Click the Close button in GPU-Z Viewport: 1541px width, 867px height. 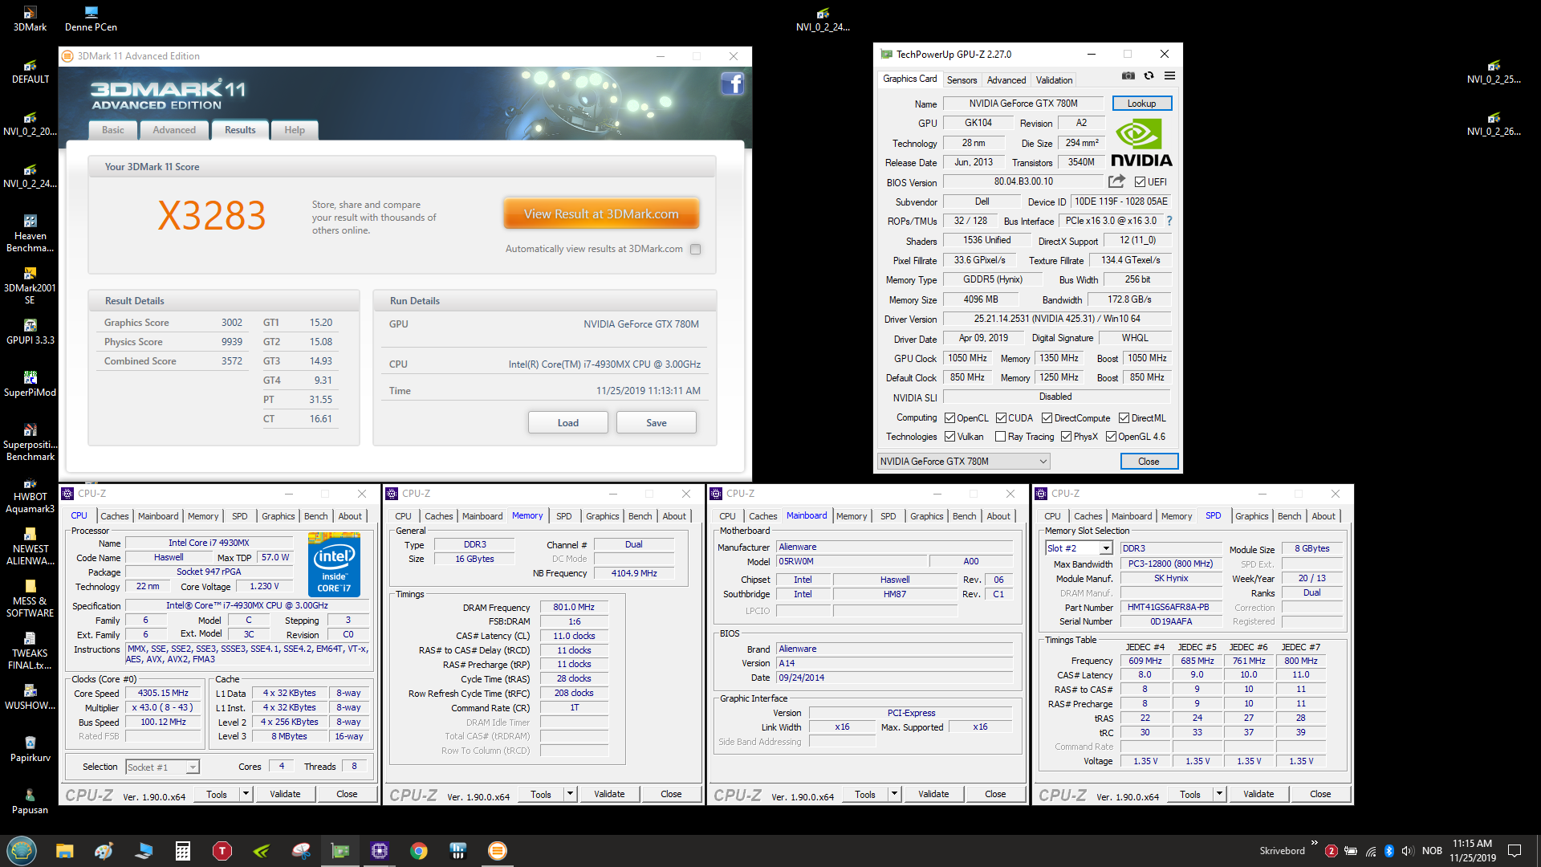(x=1149, y=462)
